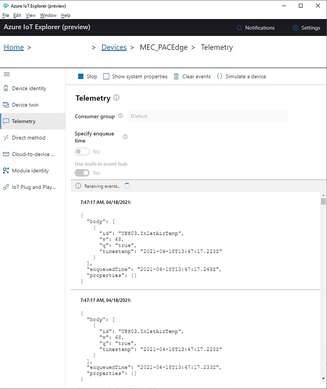This screenshot has height=389, width=327.
Task: Open the File menu
Action: tap(6, 15)
